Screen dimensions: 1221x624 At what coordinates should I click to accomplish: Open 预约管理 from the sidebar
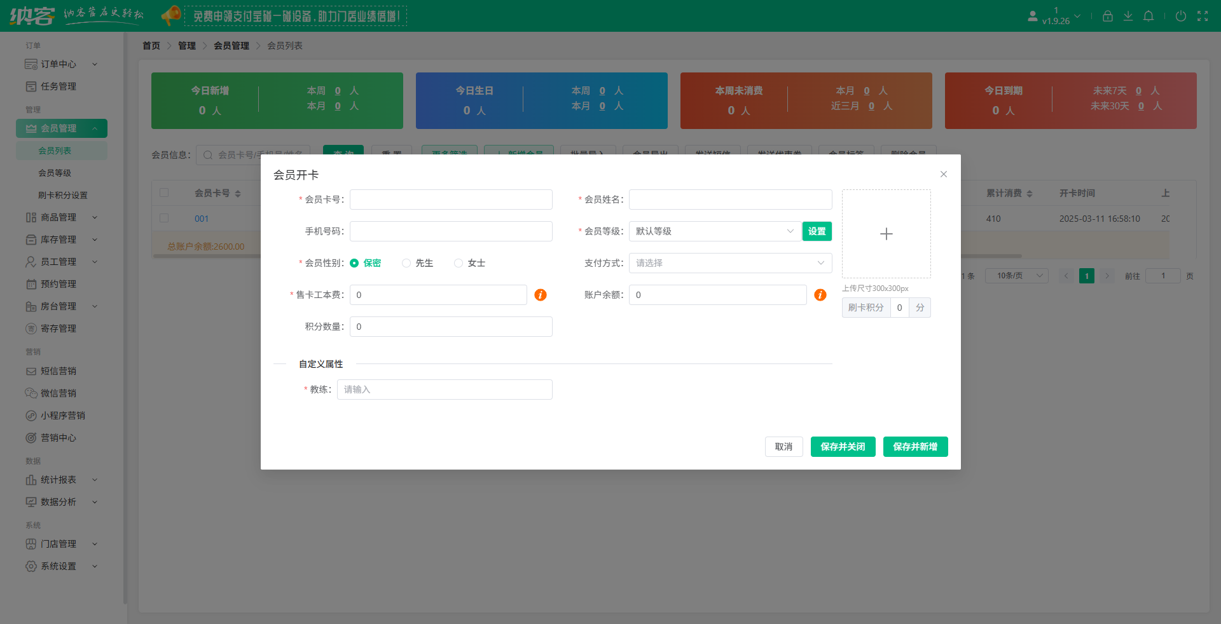coord(57,283)
